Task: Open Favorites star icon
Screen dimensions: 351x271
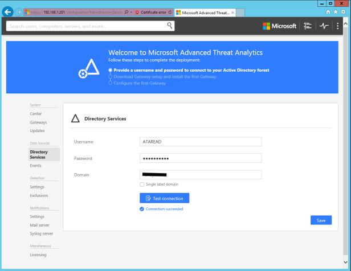Action: [x=336, y=12]
